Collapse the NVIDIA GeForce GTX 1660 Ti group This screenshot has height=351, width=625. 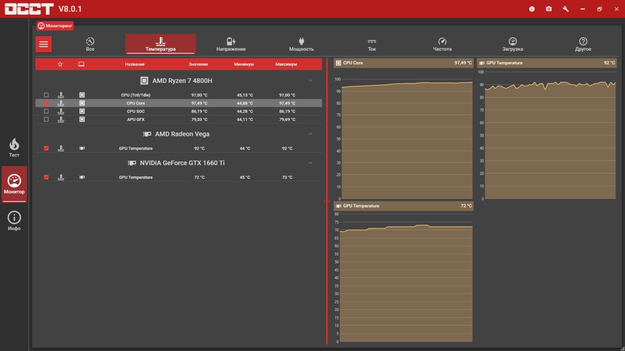point(311,163)
